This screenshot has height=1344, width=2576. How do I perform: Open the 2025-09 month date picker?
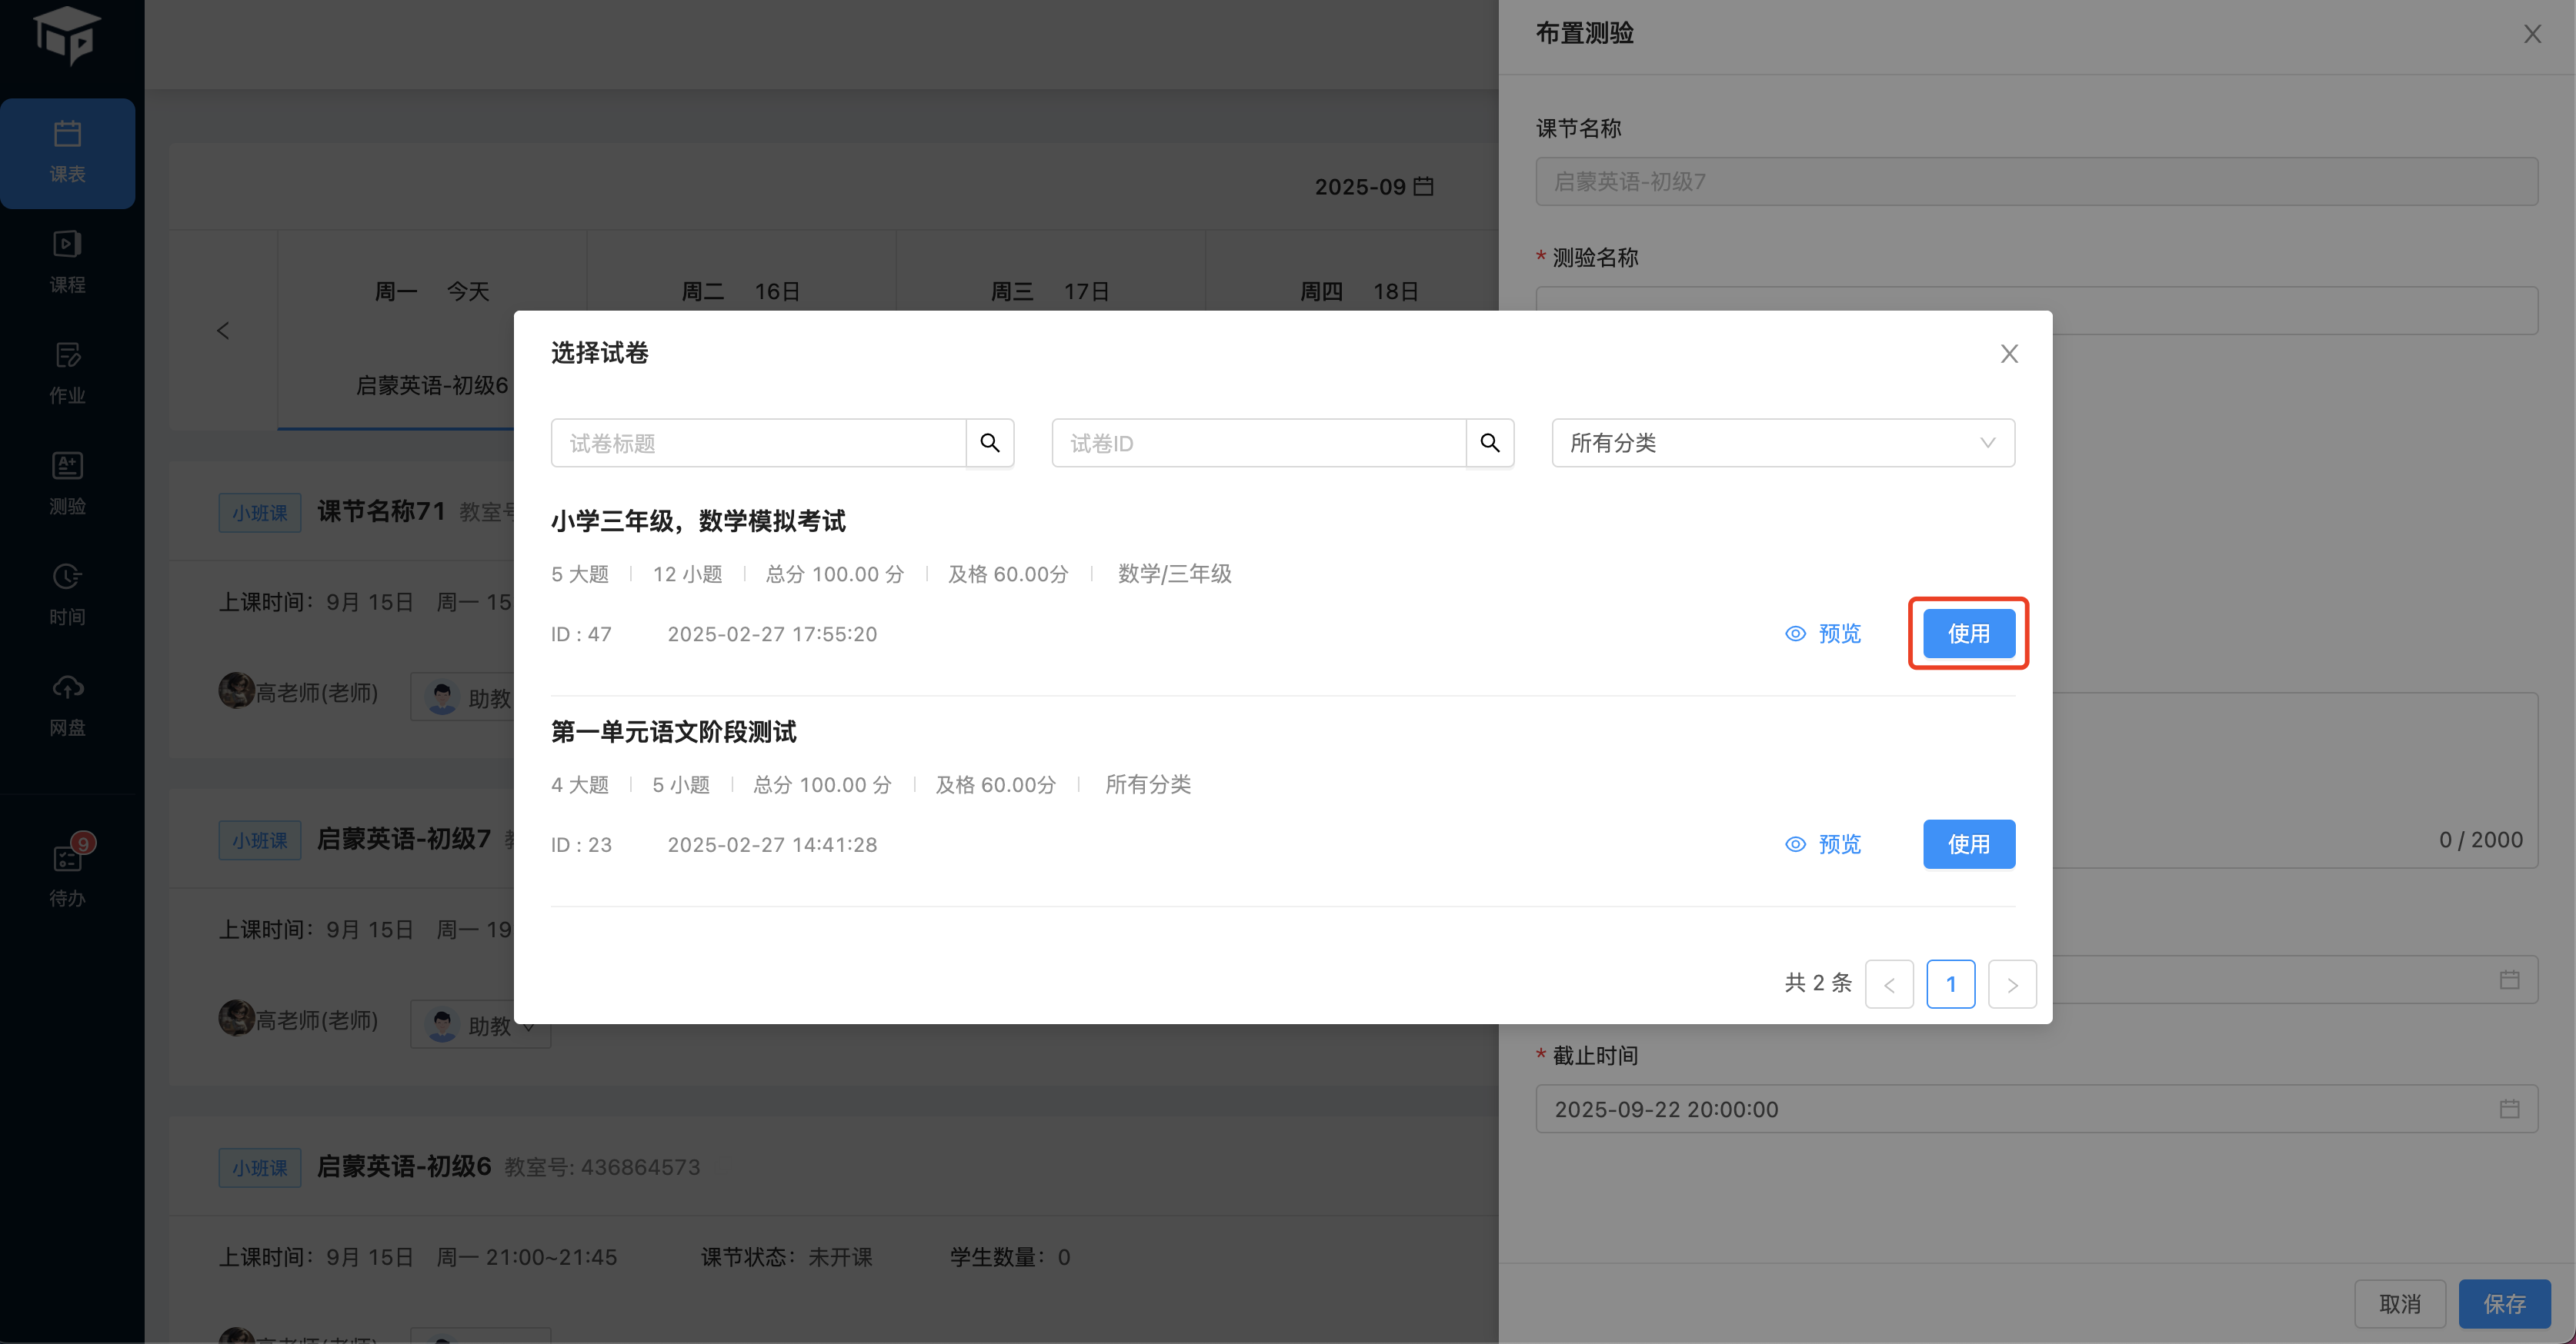pos(1373,187)
